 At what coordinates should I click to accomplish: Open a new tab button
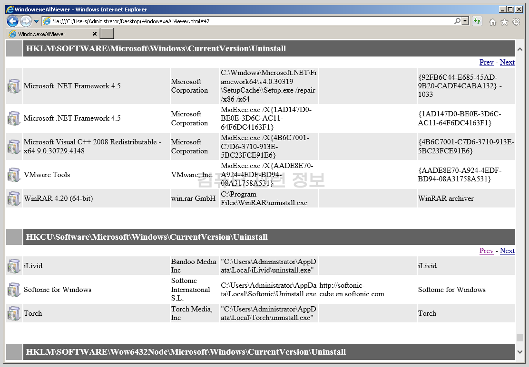tap(108, 34)
